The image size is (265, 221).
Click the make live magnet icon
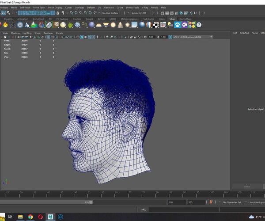point(95,13)
